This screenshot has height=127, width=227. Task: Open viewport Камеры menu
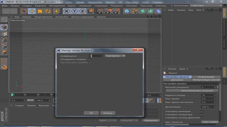[27, 17]
